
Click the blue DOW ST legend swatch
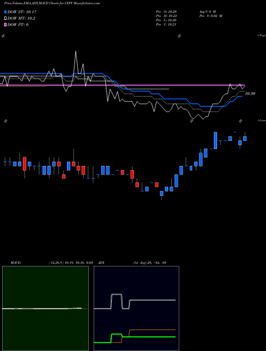tap(6, 12)
